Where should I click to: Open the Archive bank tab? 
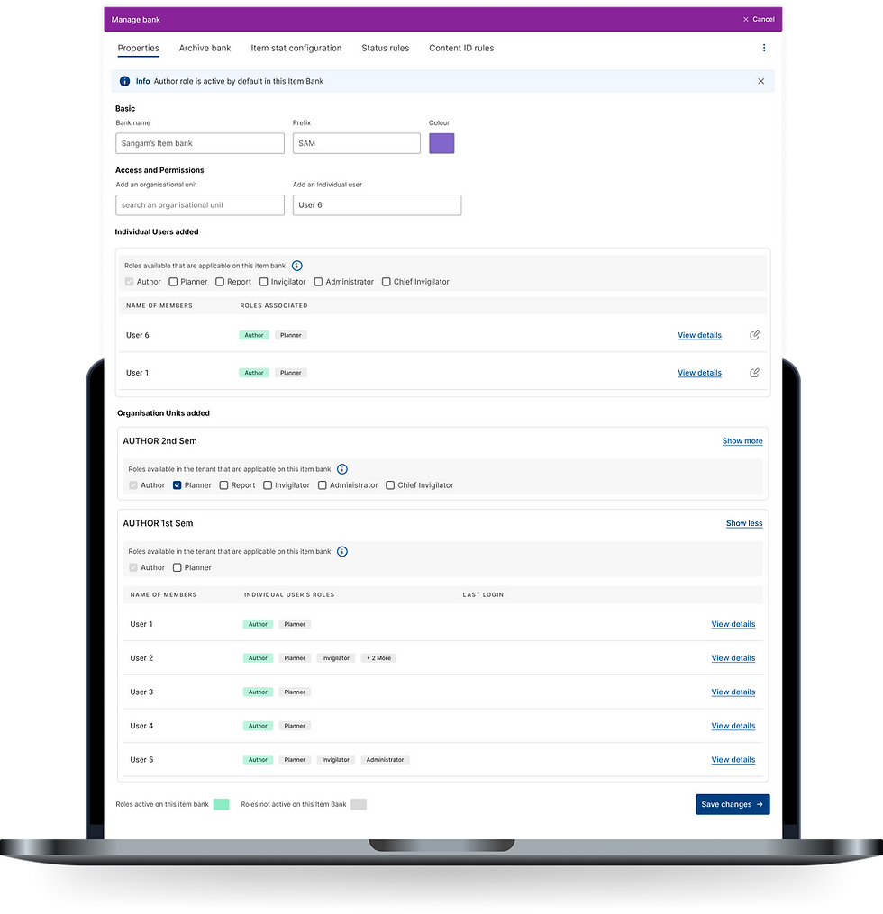[205, 49]
